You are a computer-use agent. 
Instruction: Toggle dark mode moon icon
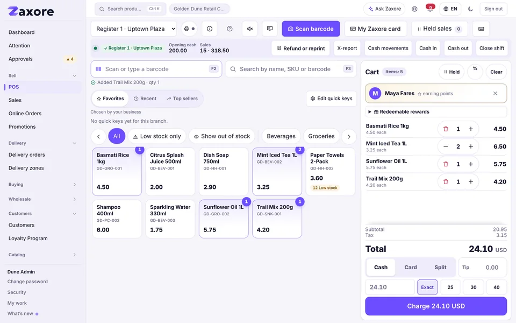(x=471, y=9)
